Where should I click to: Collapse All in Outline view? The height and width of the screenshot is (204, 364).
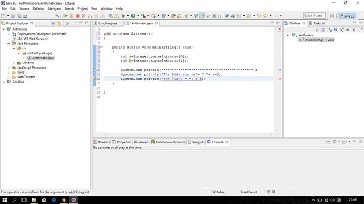point(324,30)
